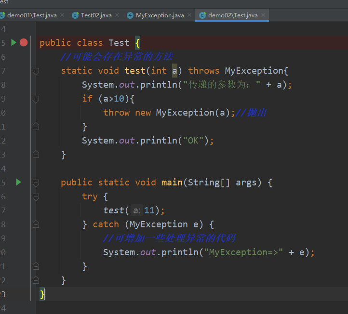
Task: Collapse the test method fold marker
Action: tap(36, 71)
